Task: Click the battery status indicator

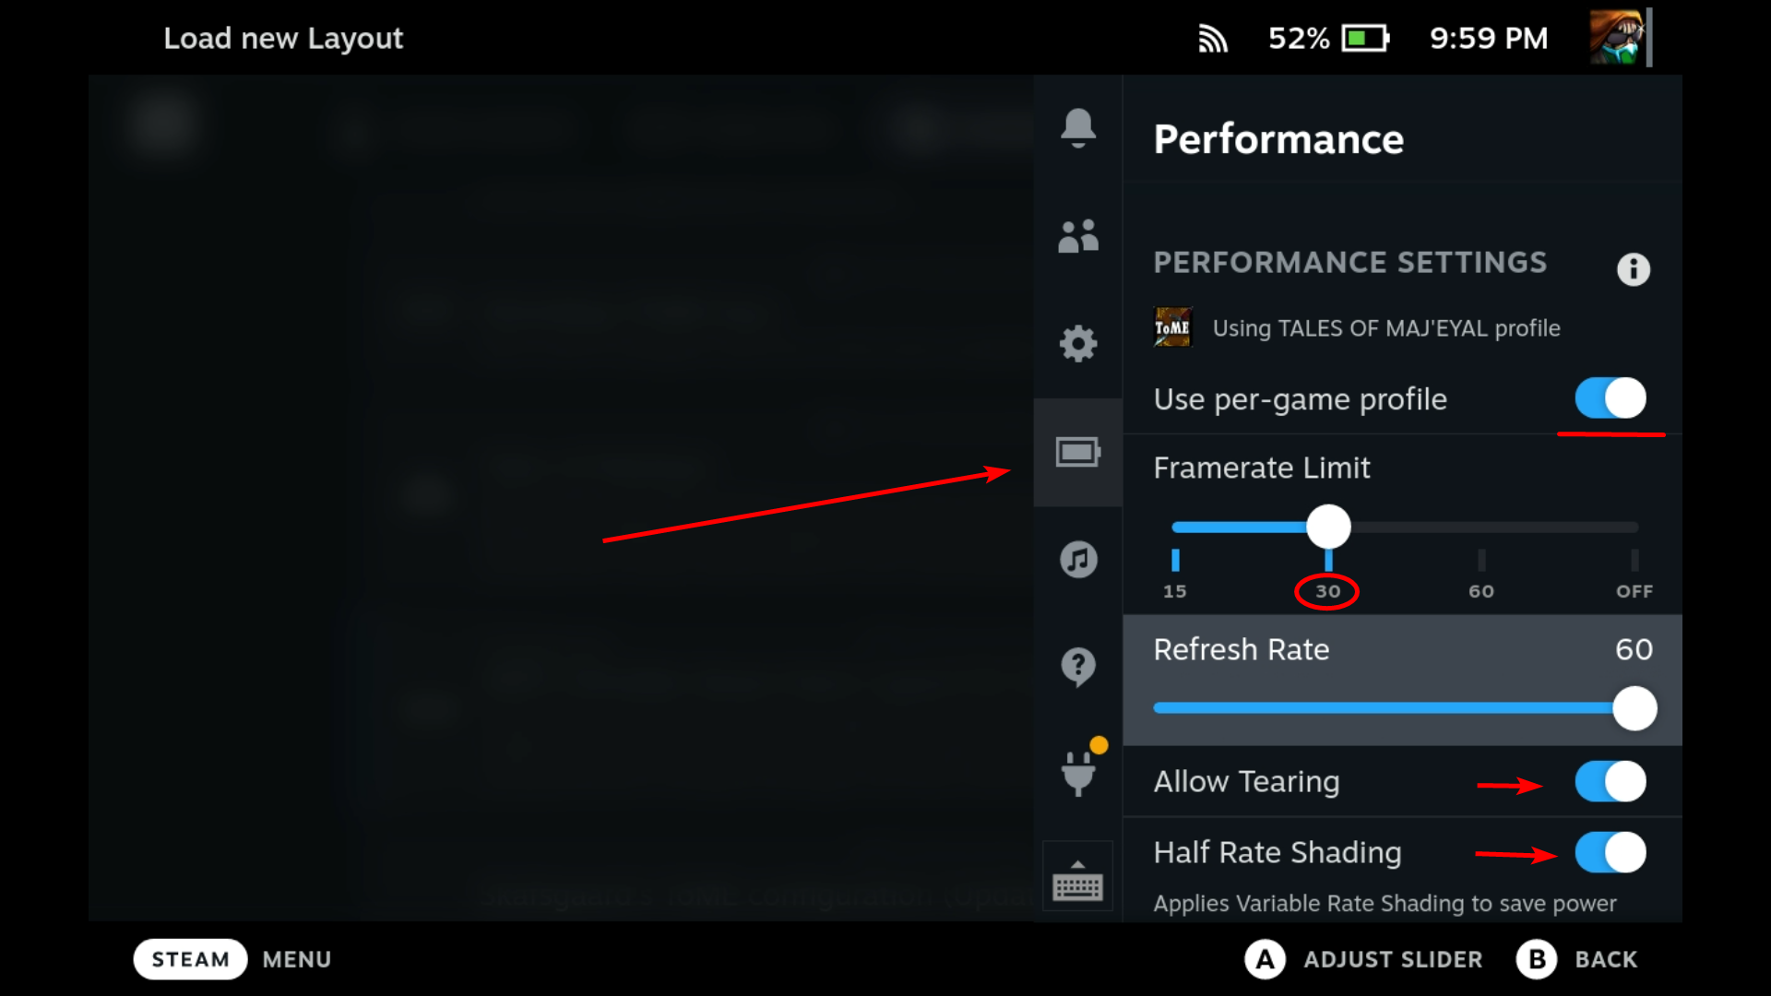Action: click(x=1365, y=39)
